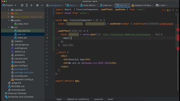Screen dimensions: 180x101
Task: Click the jest.config.js file icon
Action: [x=12, y=65]
